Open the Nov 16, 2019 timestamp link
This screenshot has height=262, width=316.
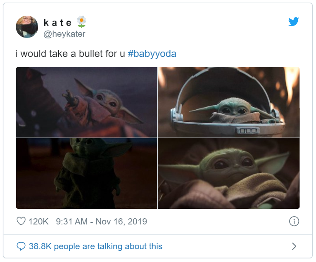(x=121, y=222)
